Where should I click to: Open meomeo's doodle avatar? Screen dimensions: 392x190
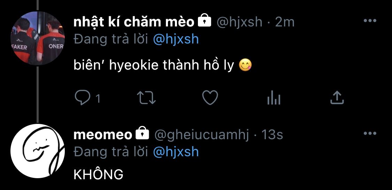point(38,151)
